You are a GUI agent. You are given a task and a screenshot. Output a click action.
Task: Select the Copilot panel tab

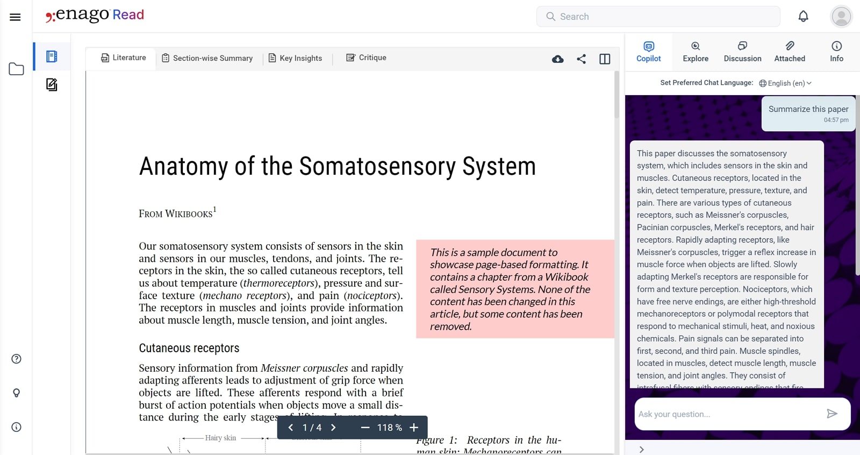pyautogui.click(x=649, y=52)
